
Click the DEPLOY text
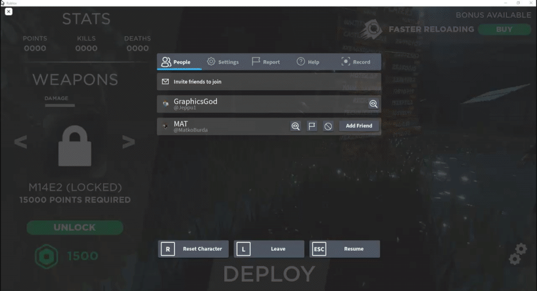coord(269,274)
